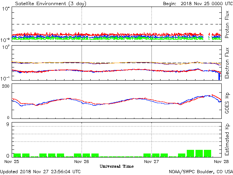Click the 'GOES Hp' axis label
Screen dimensions: 233x175
(227, 103)
